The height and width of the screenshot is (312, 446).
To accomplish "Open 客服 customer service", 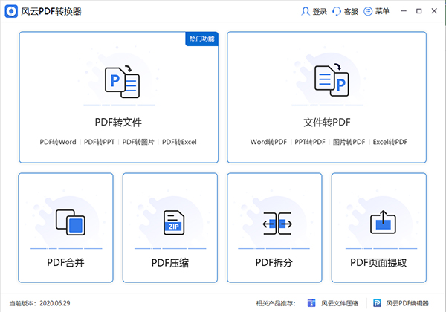I will click(346, 11).
